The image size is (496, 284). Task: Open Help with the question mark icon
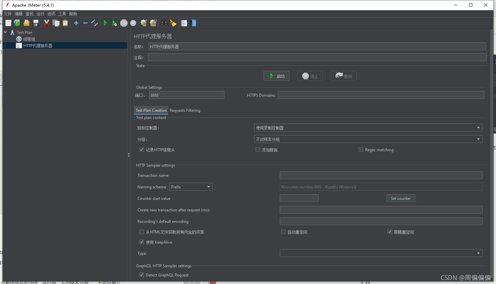(193, 23)
